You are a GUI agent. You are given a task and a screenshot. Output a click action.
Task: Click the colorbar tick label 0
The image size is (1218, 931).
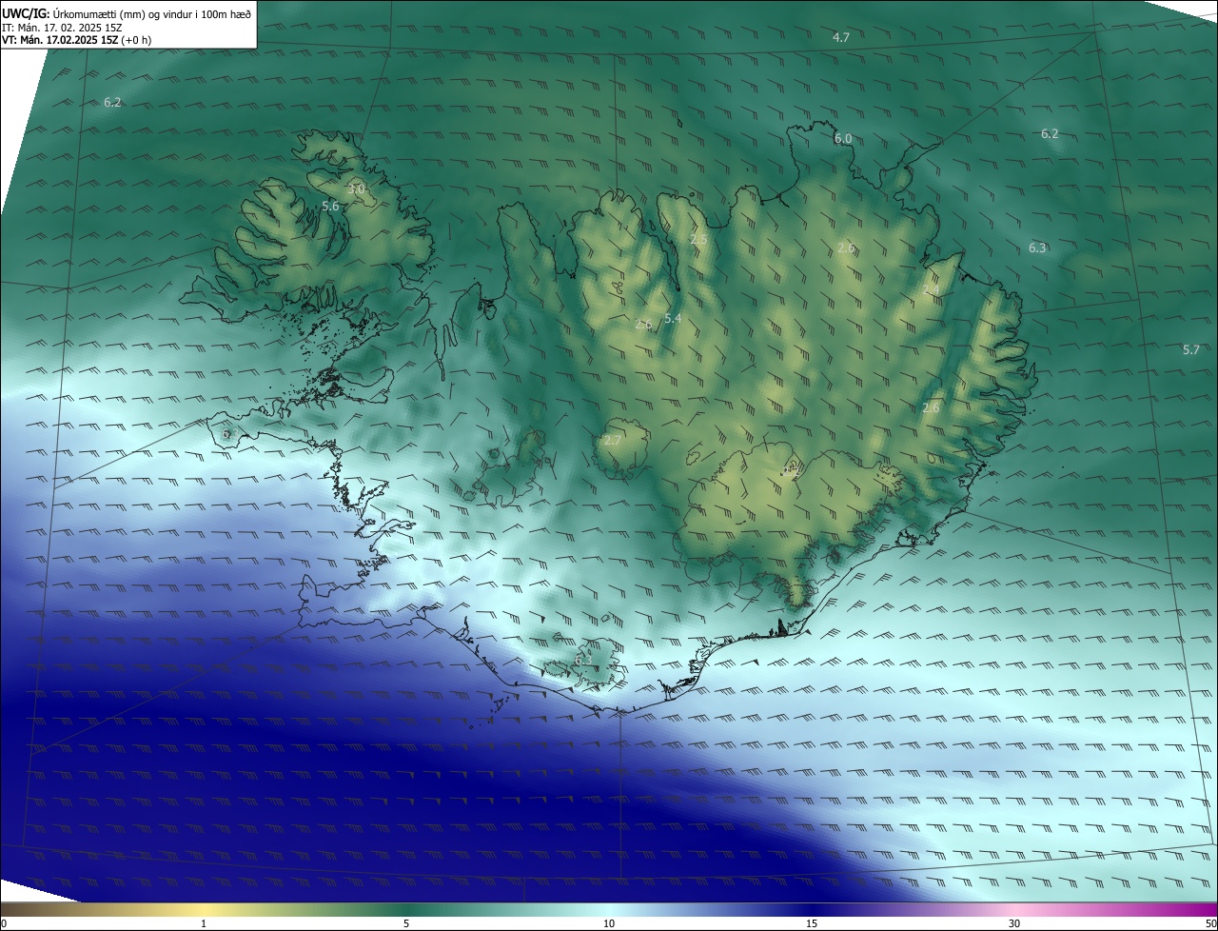pos(4,923)
